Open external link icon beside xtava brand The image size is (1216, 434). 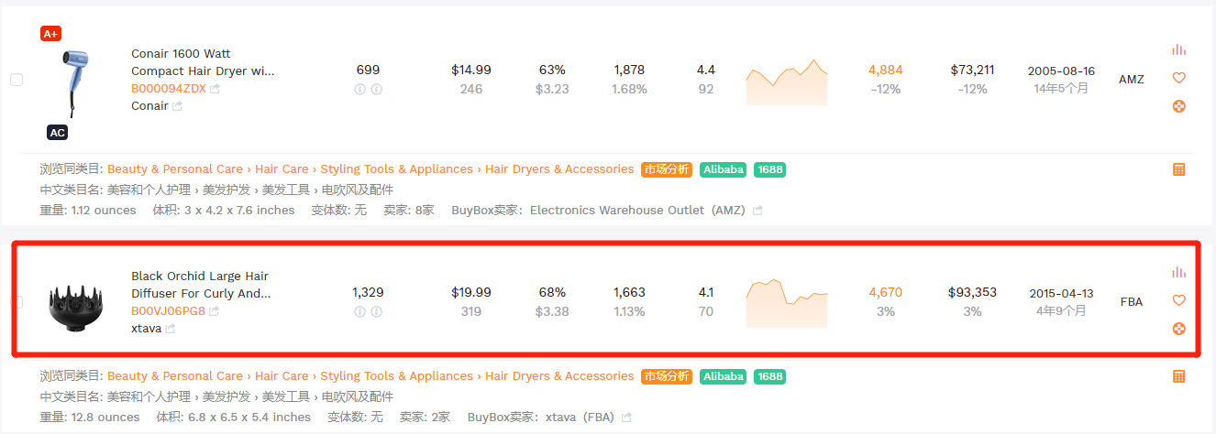coord(171,329)
